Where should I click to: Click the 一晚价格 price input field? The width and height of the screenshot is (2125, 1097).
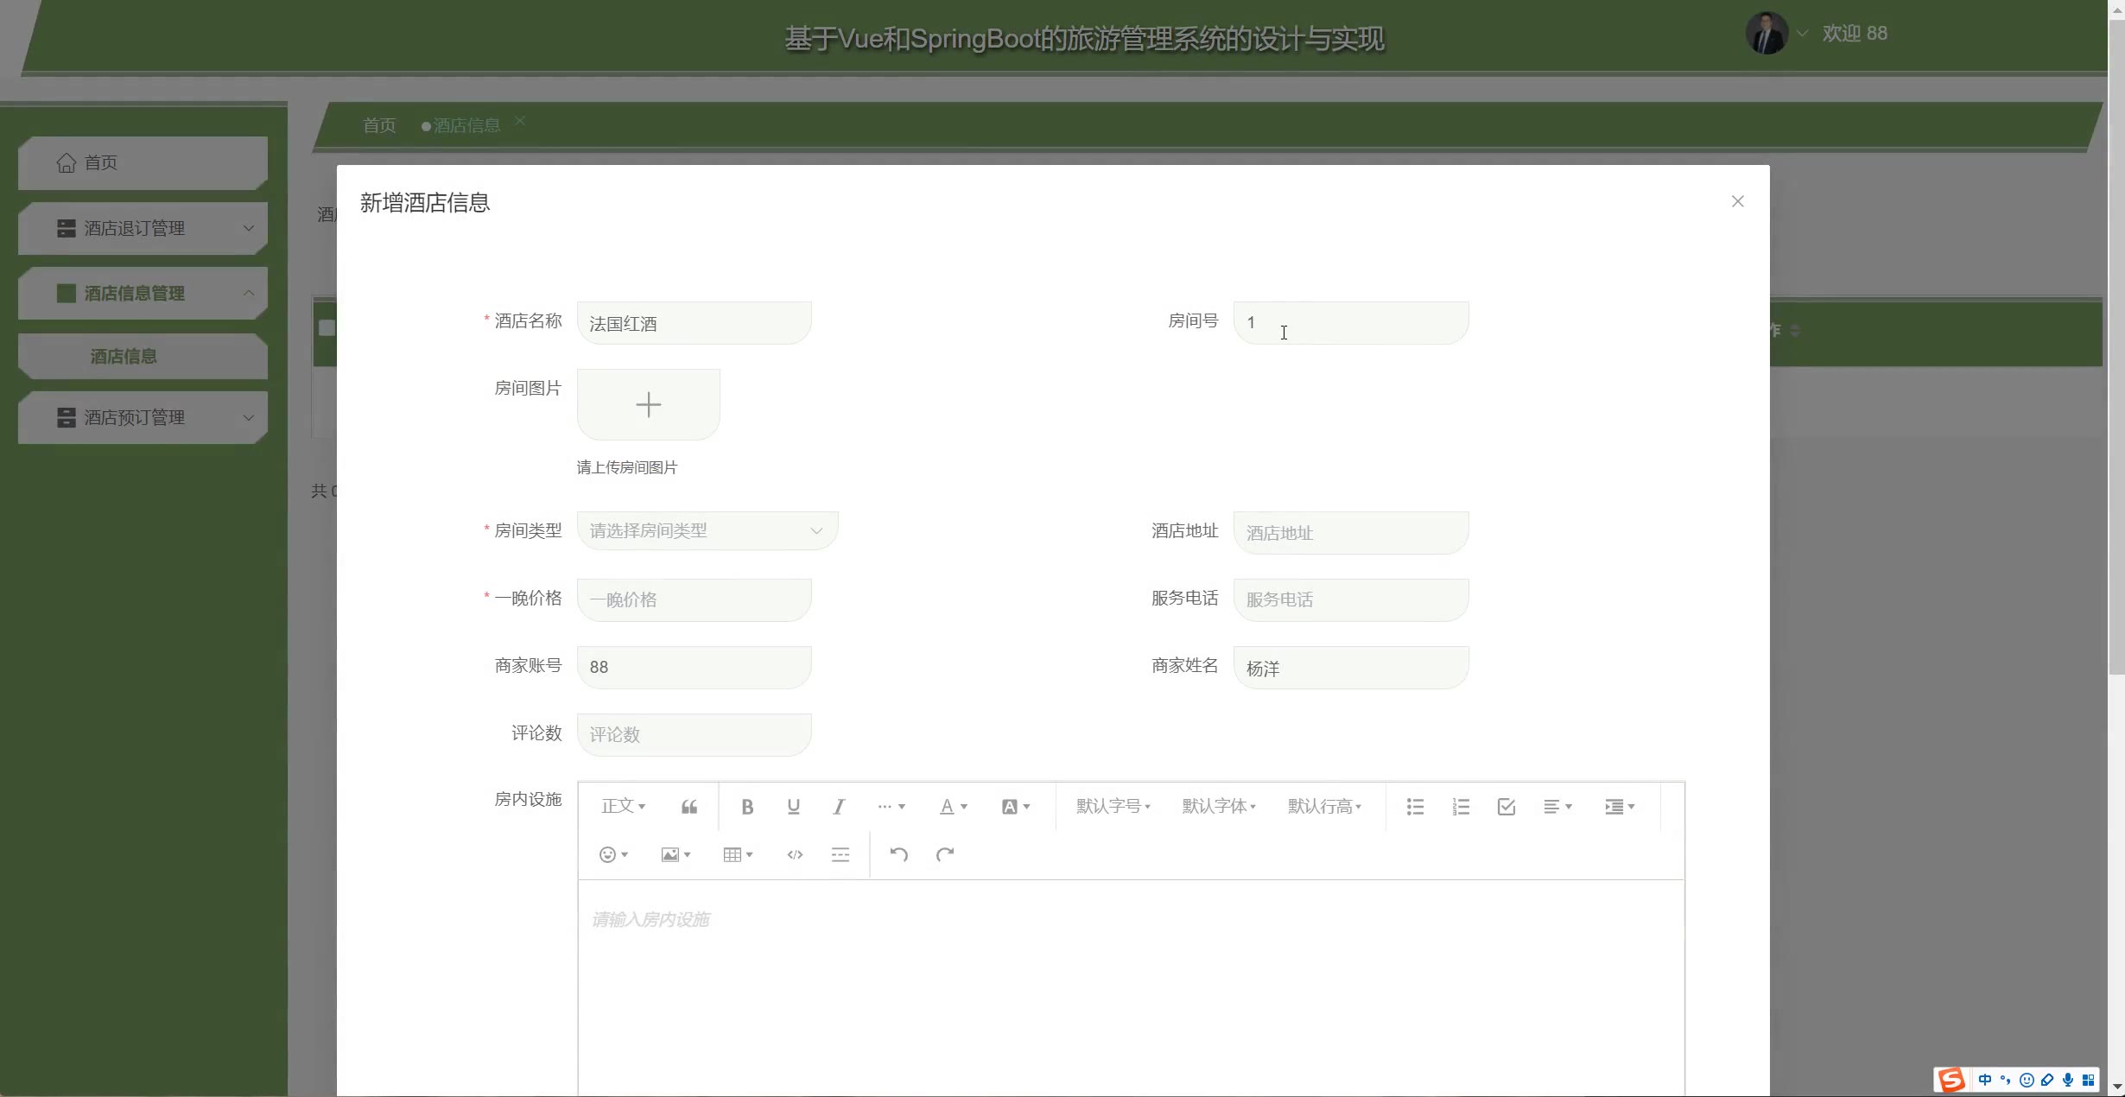tap(694, 599)
